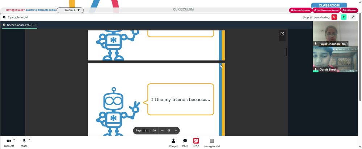Open Live Classroom Support
The height and width of the screenshot is (149, 362).
click(326, 10)
